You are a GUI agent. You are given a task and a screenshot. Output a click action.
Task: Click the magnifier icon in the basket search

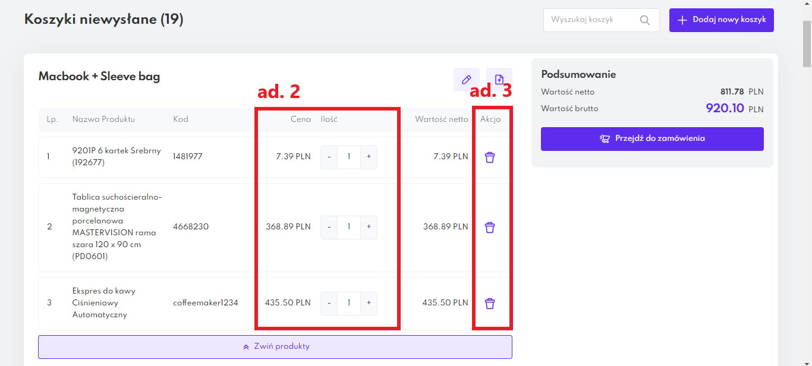click(x=645, y=20)
